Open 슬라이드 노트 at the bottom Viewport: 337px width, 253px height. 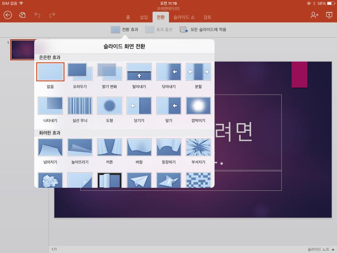tap(321, 249)
